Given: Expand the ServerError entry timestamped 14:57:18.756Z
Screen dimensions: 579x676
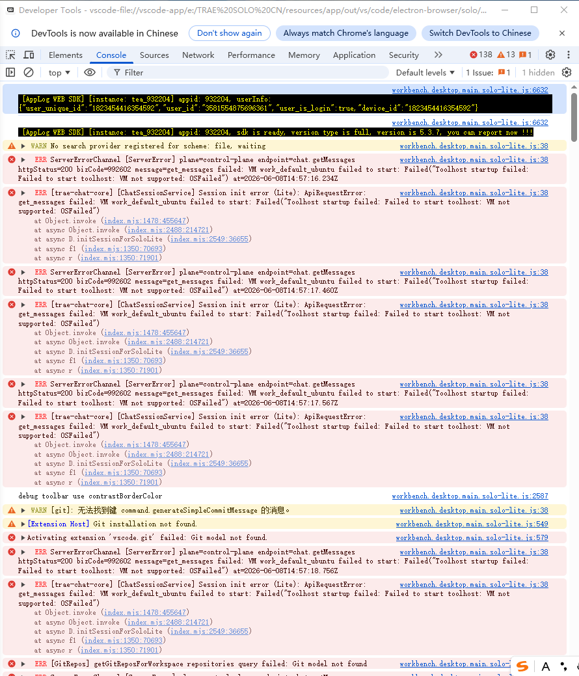Looking at the screenshot, I should (x=23, y=552).
